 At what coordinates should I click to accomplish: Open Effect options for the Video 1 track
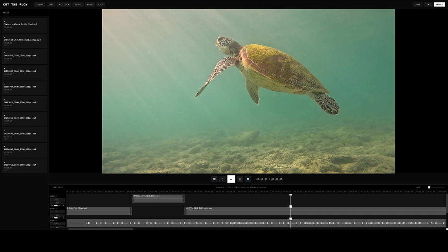[x=57, y=199]
